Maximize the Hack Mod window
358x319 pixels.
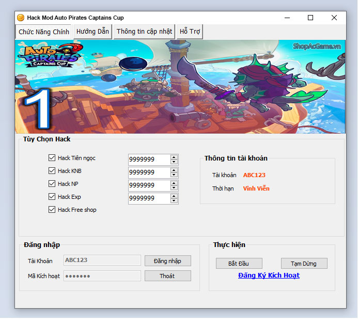pos(310,18)
